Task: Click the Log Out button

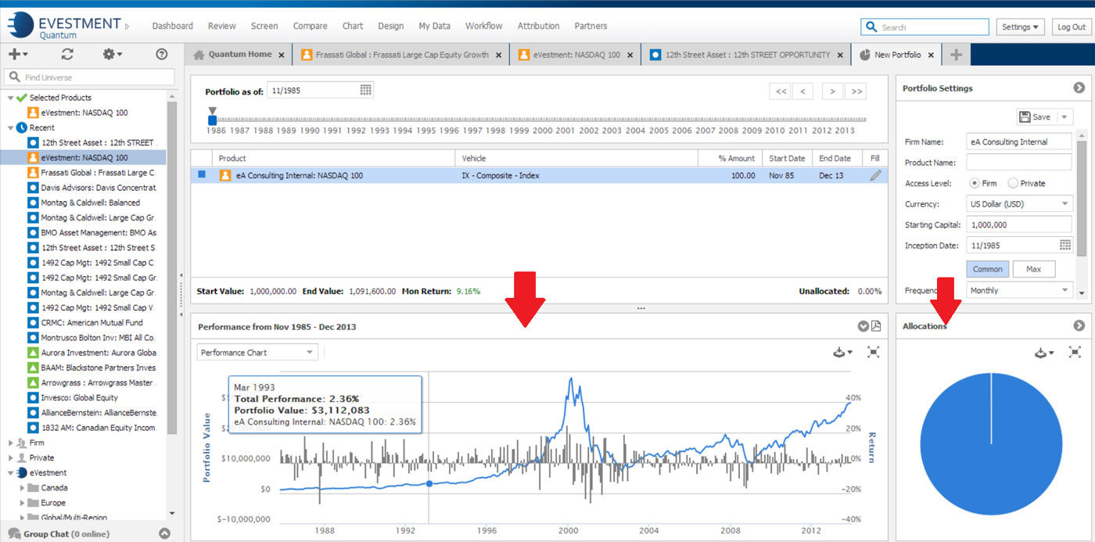Action: pos(1071,27)
